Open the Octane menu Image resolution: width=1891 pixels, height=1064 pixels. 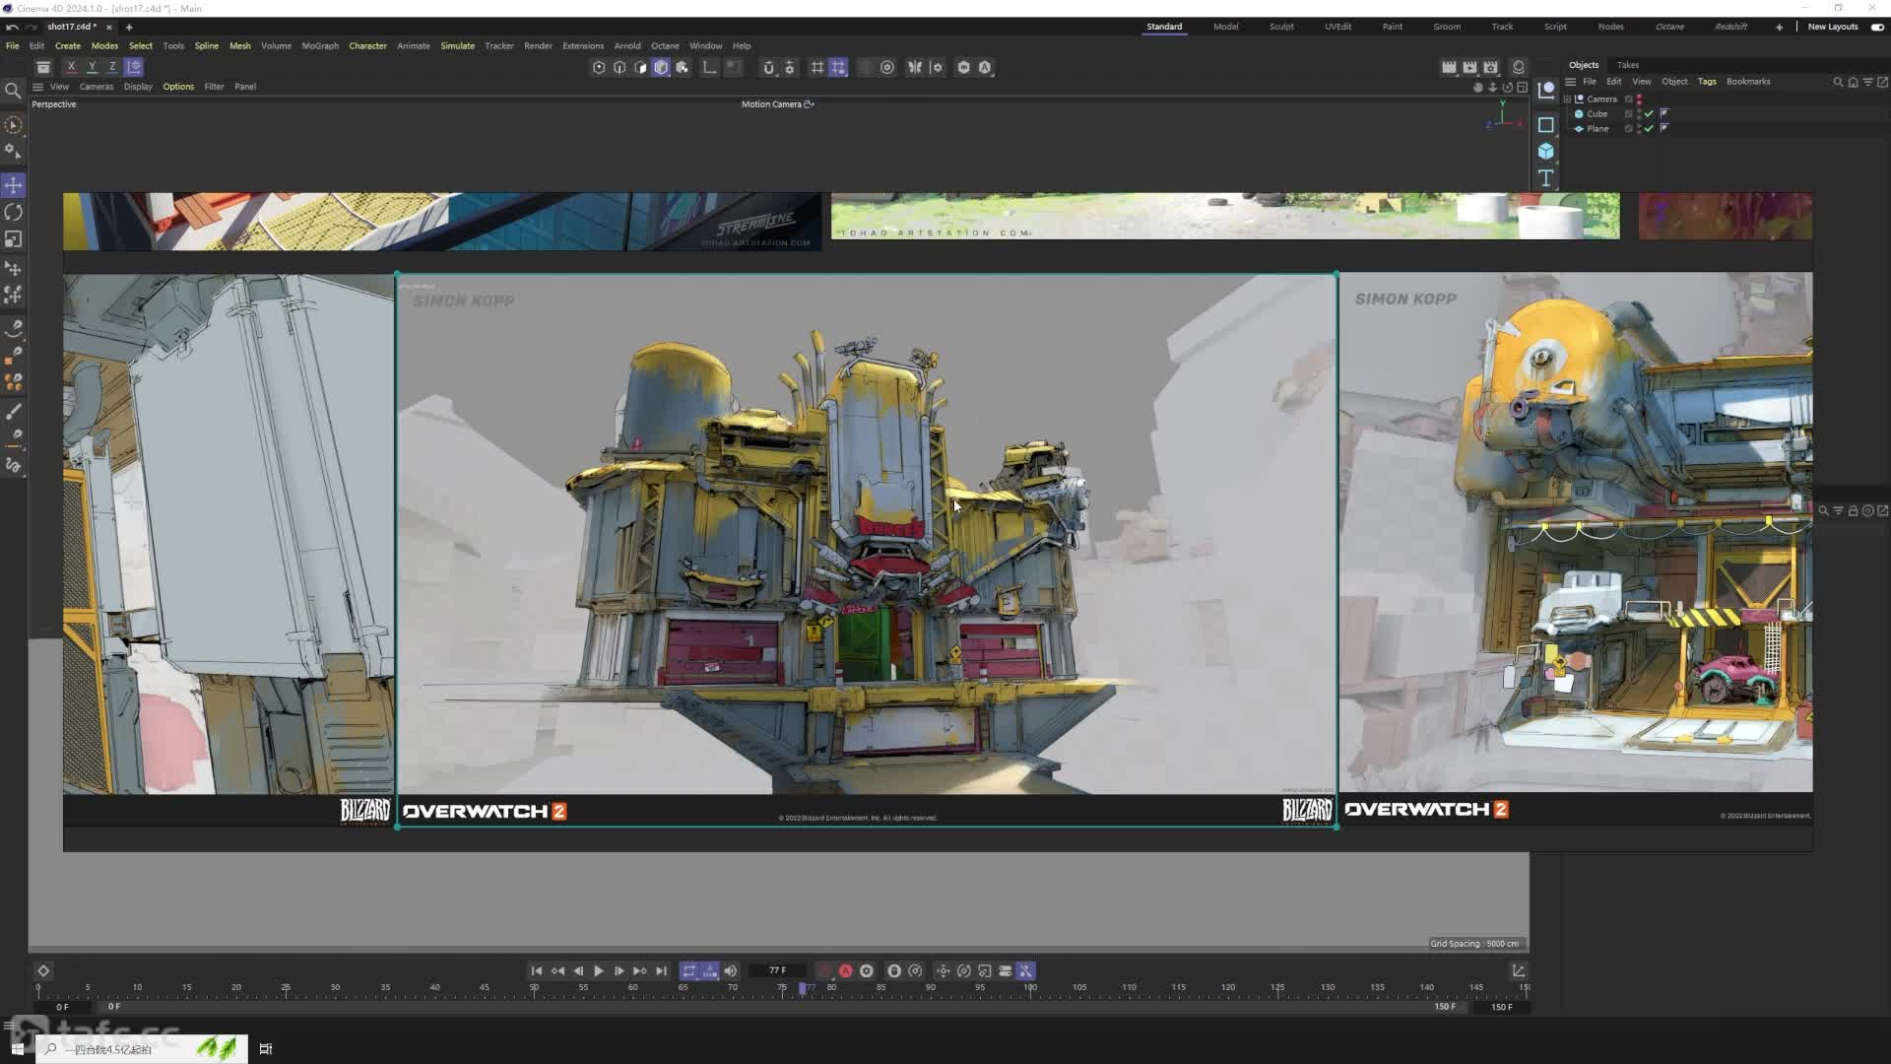pos(665,45)
